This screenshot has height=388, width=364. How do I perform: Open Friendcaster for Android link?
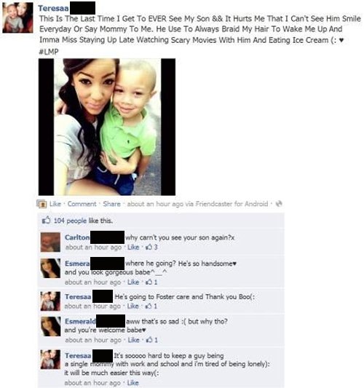click(232, 204)
